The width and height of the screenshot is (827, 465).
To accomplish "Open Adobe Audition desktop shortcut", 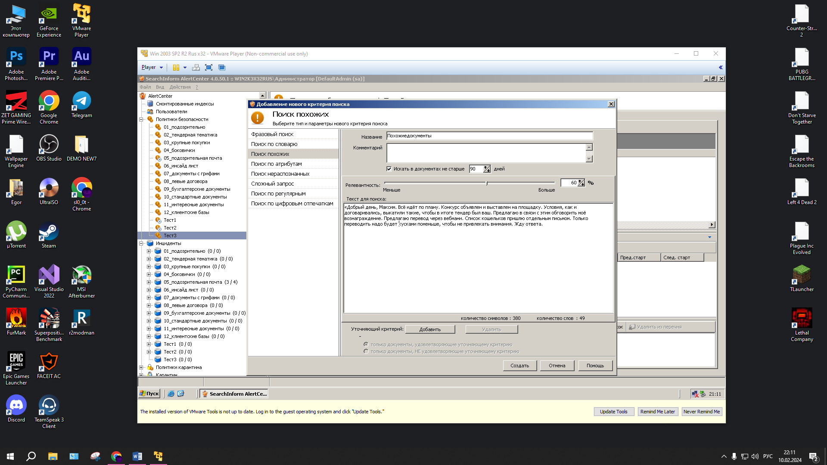I will [x=81, y=64].
